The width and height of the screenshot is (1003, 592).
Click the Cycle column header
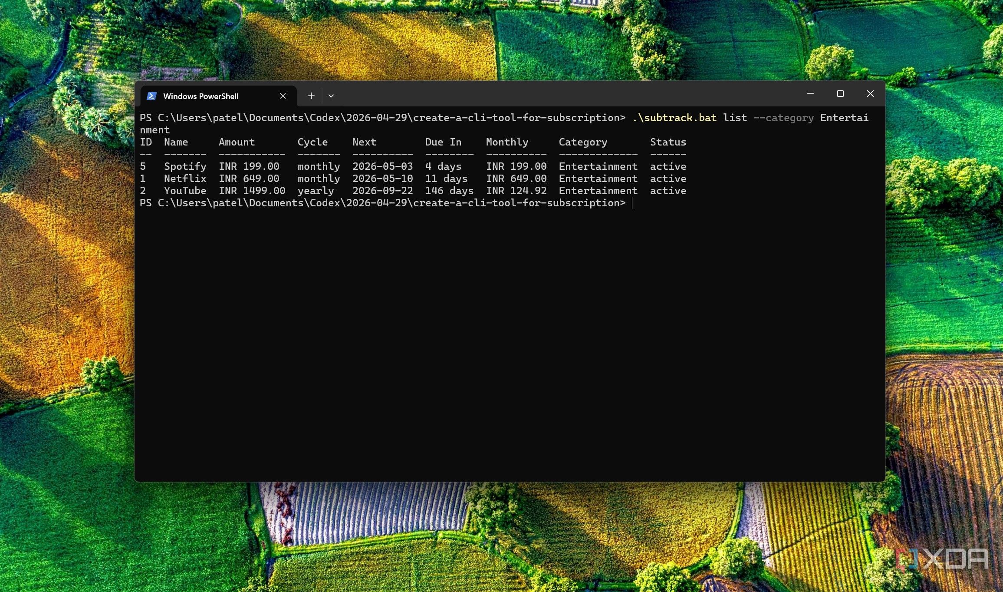click(313, 142)
